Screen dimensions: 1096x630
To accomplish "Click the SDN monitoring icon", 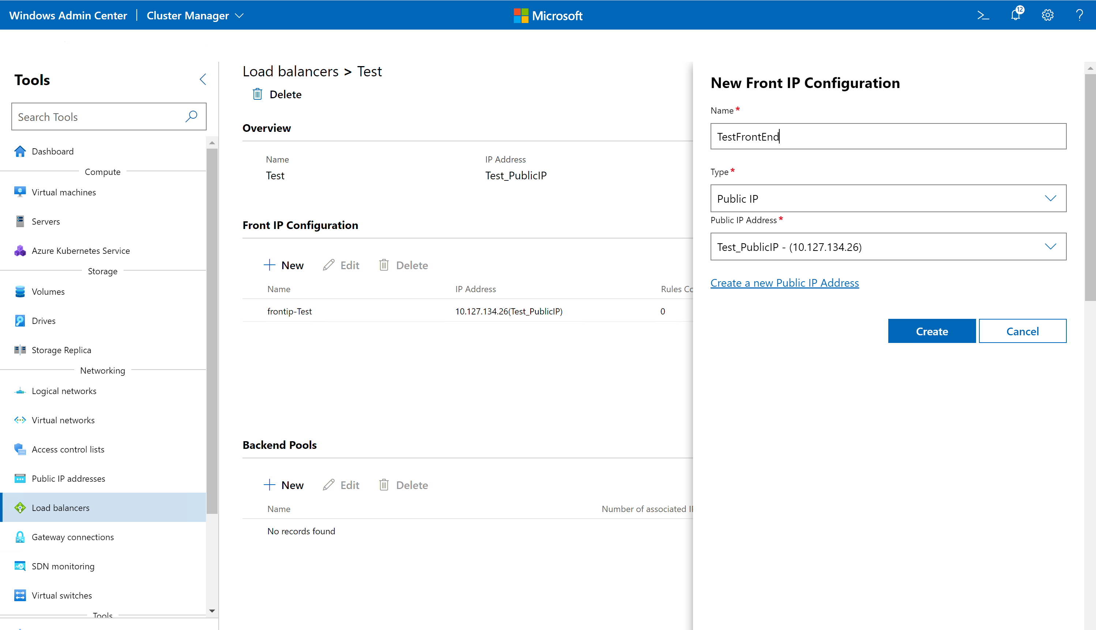I will pos(20,566).
